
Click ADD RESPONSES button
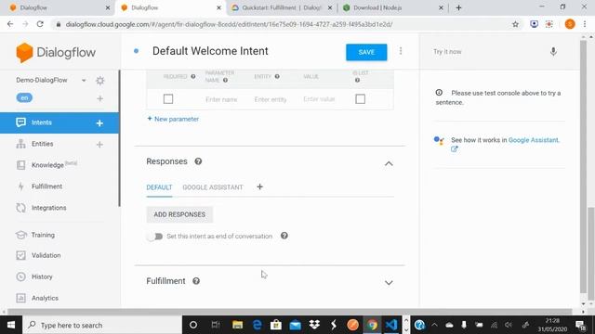click(x=179, y=214)
